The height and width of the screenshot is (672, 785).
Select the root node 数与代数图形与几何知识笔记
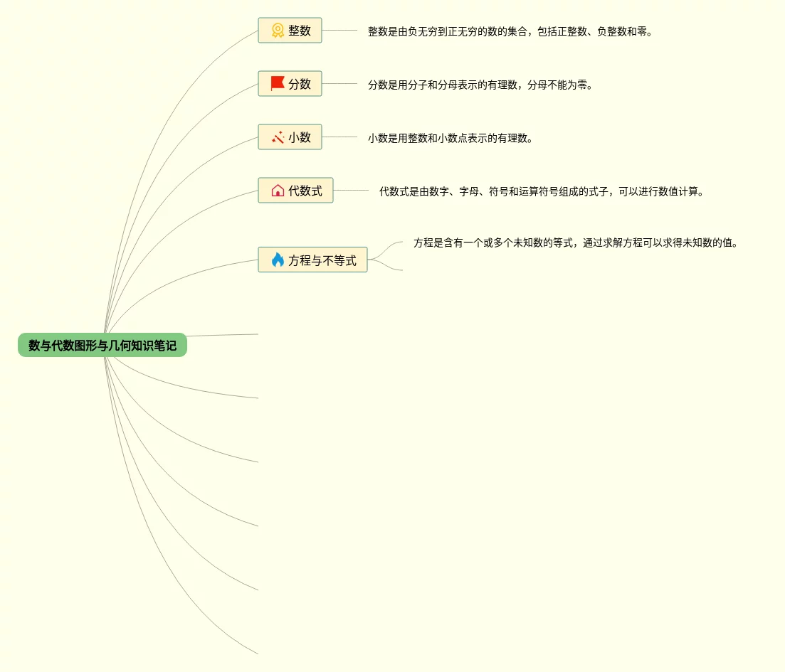coord(102,346)
